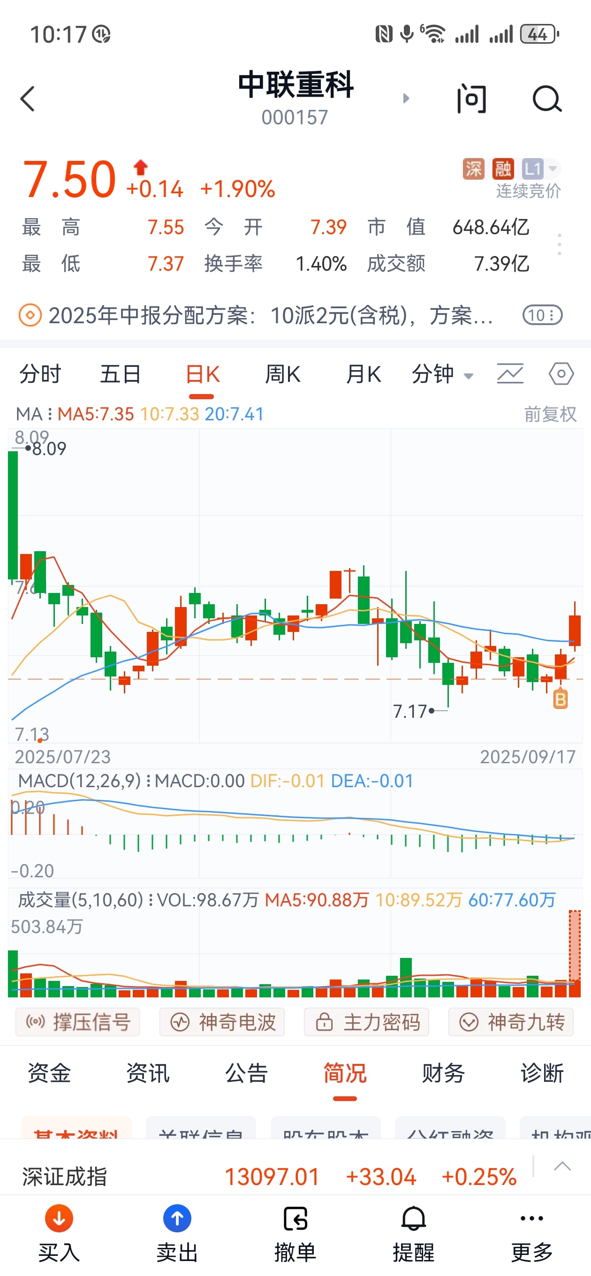Select the 简况 tab
Image resolution: width=591 pixels, height=1276 pixels.
[345, 1073]
